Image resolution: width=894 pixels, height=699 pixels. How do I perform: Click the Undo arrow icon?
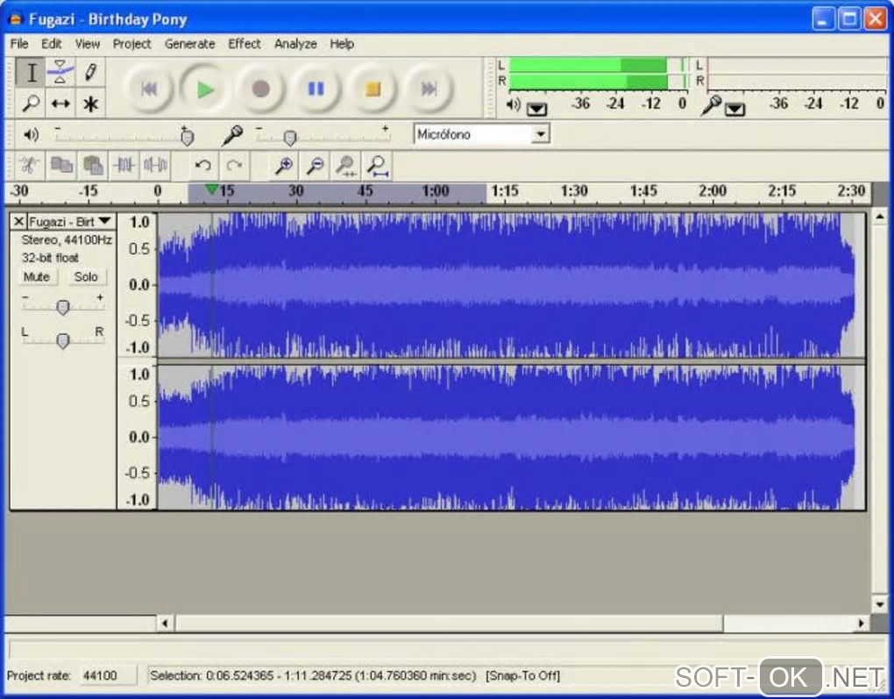click(203, 164)
